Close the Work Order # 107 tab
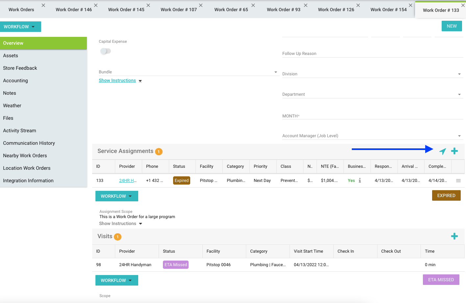Viewport: 466px width, 303px height. (201, 5)
